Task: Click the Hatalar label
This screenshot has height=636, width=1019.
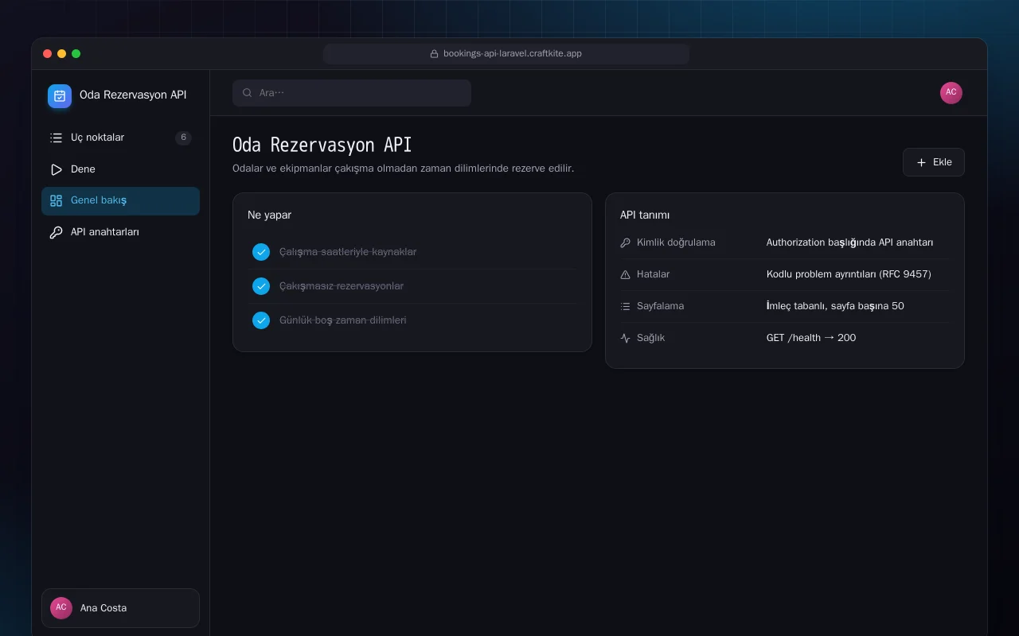Action: pos(653,274)
